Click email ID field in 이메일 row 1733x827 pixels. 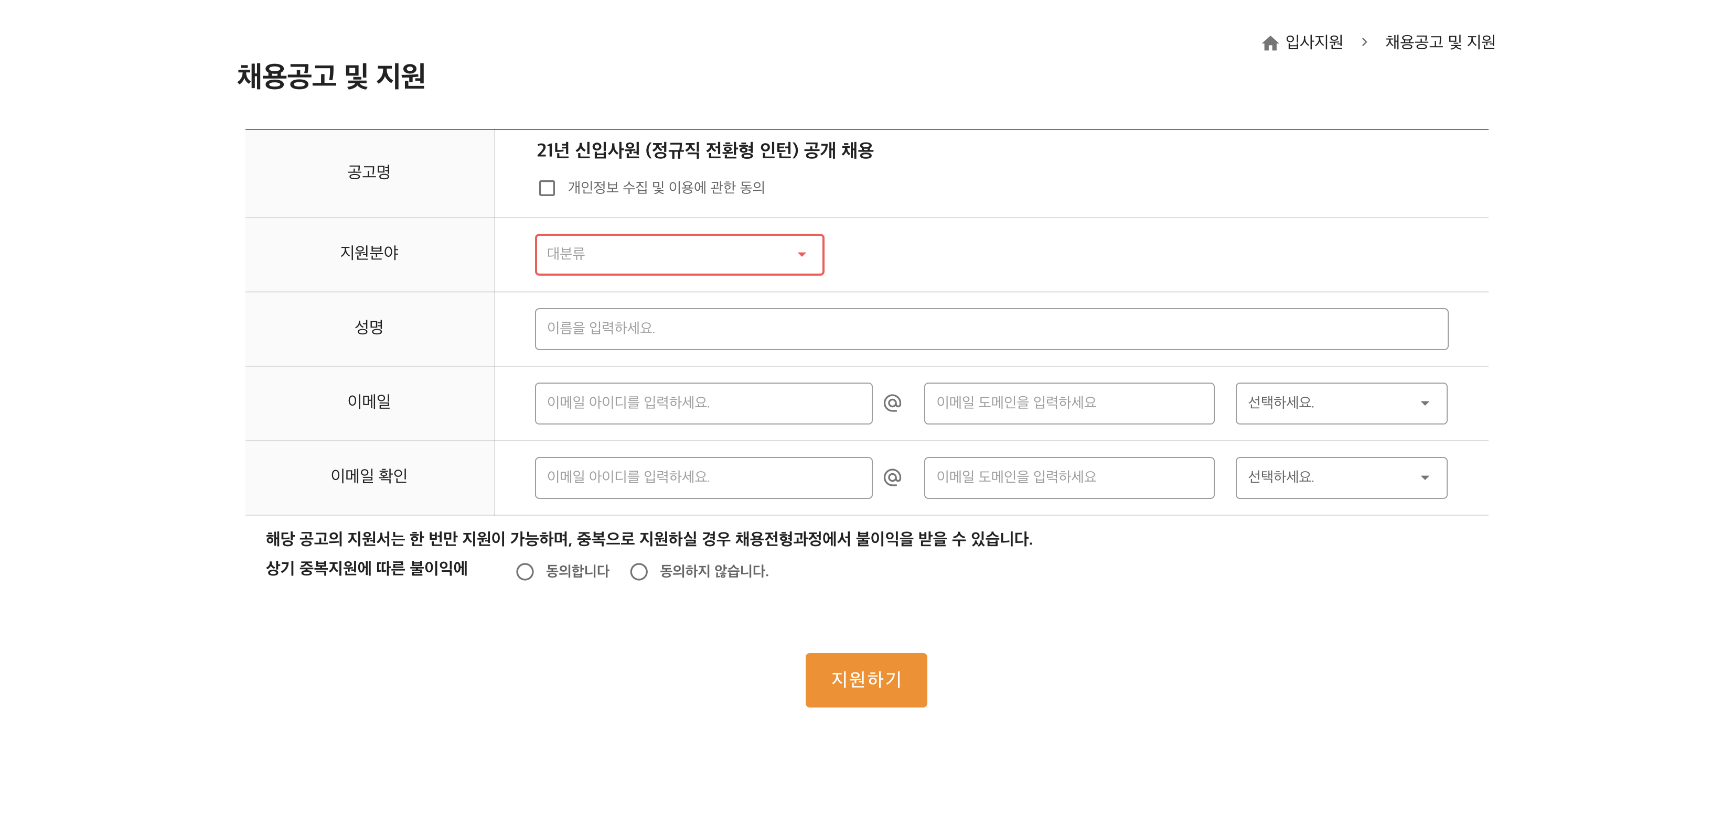click(703, 402)
